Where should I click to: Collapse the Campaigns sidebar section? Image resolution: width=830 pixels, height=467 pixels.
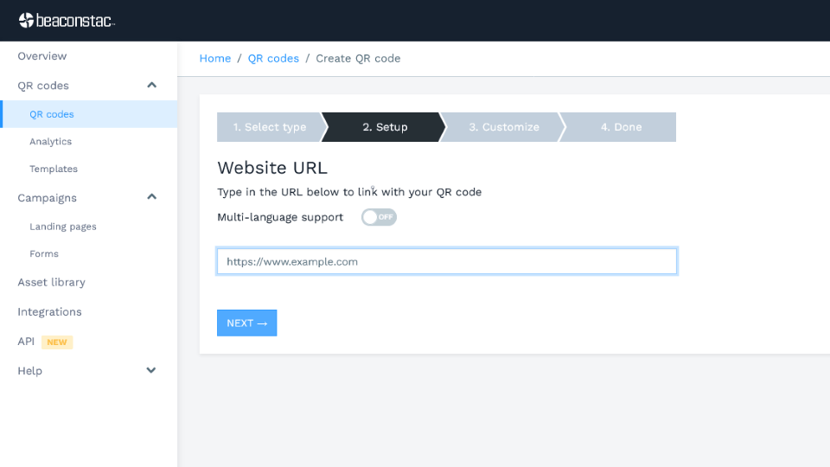(151, 197)
